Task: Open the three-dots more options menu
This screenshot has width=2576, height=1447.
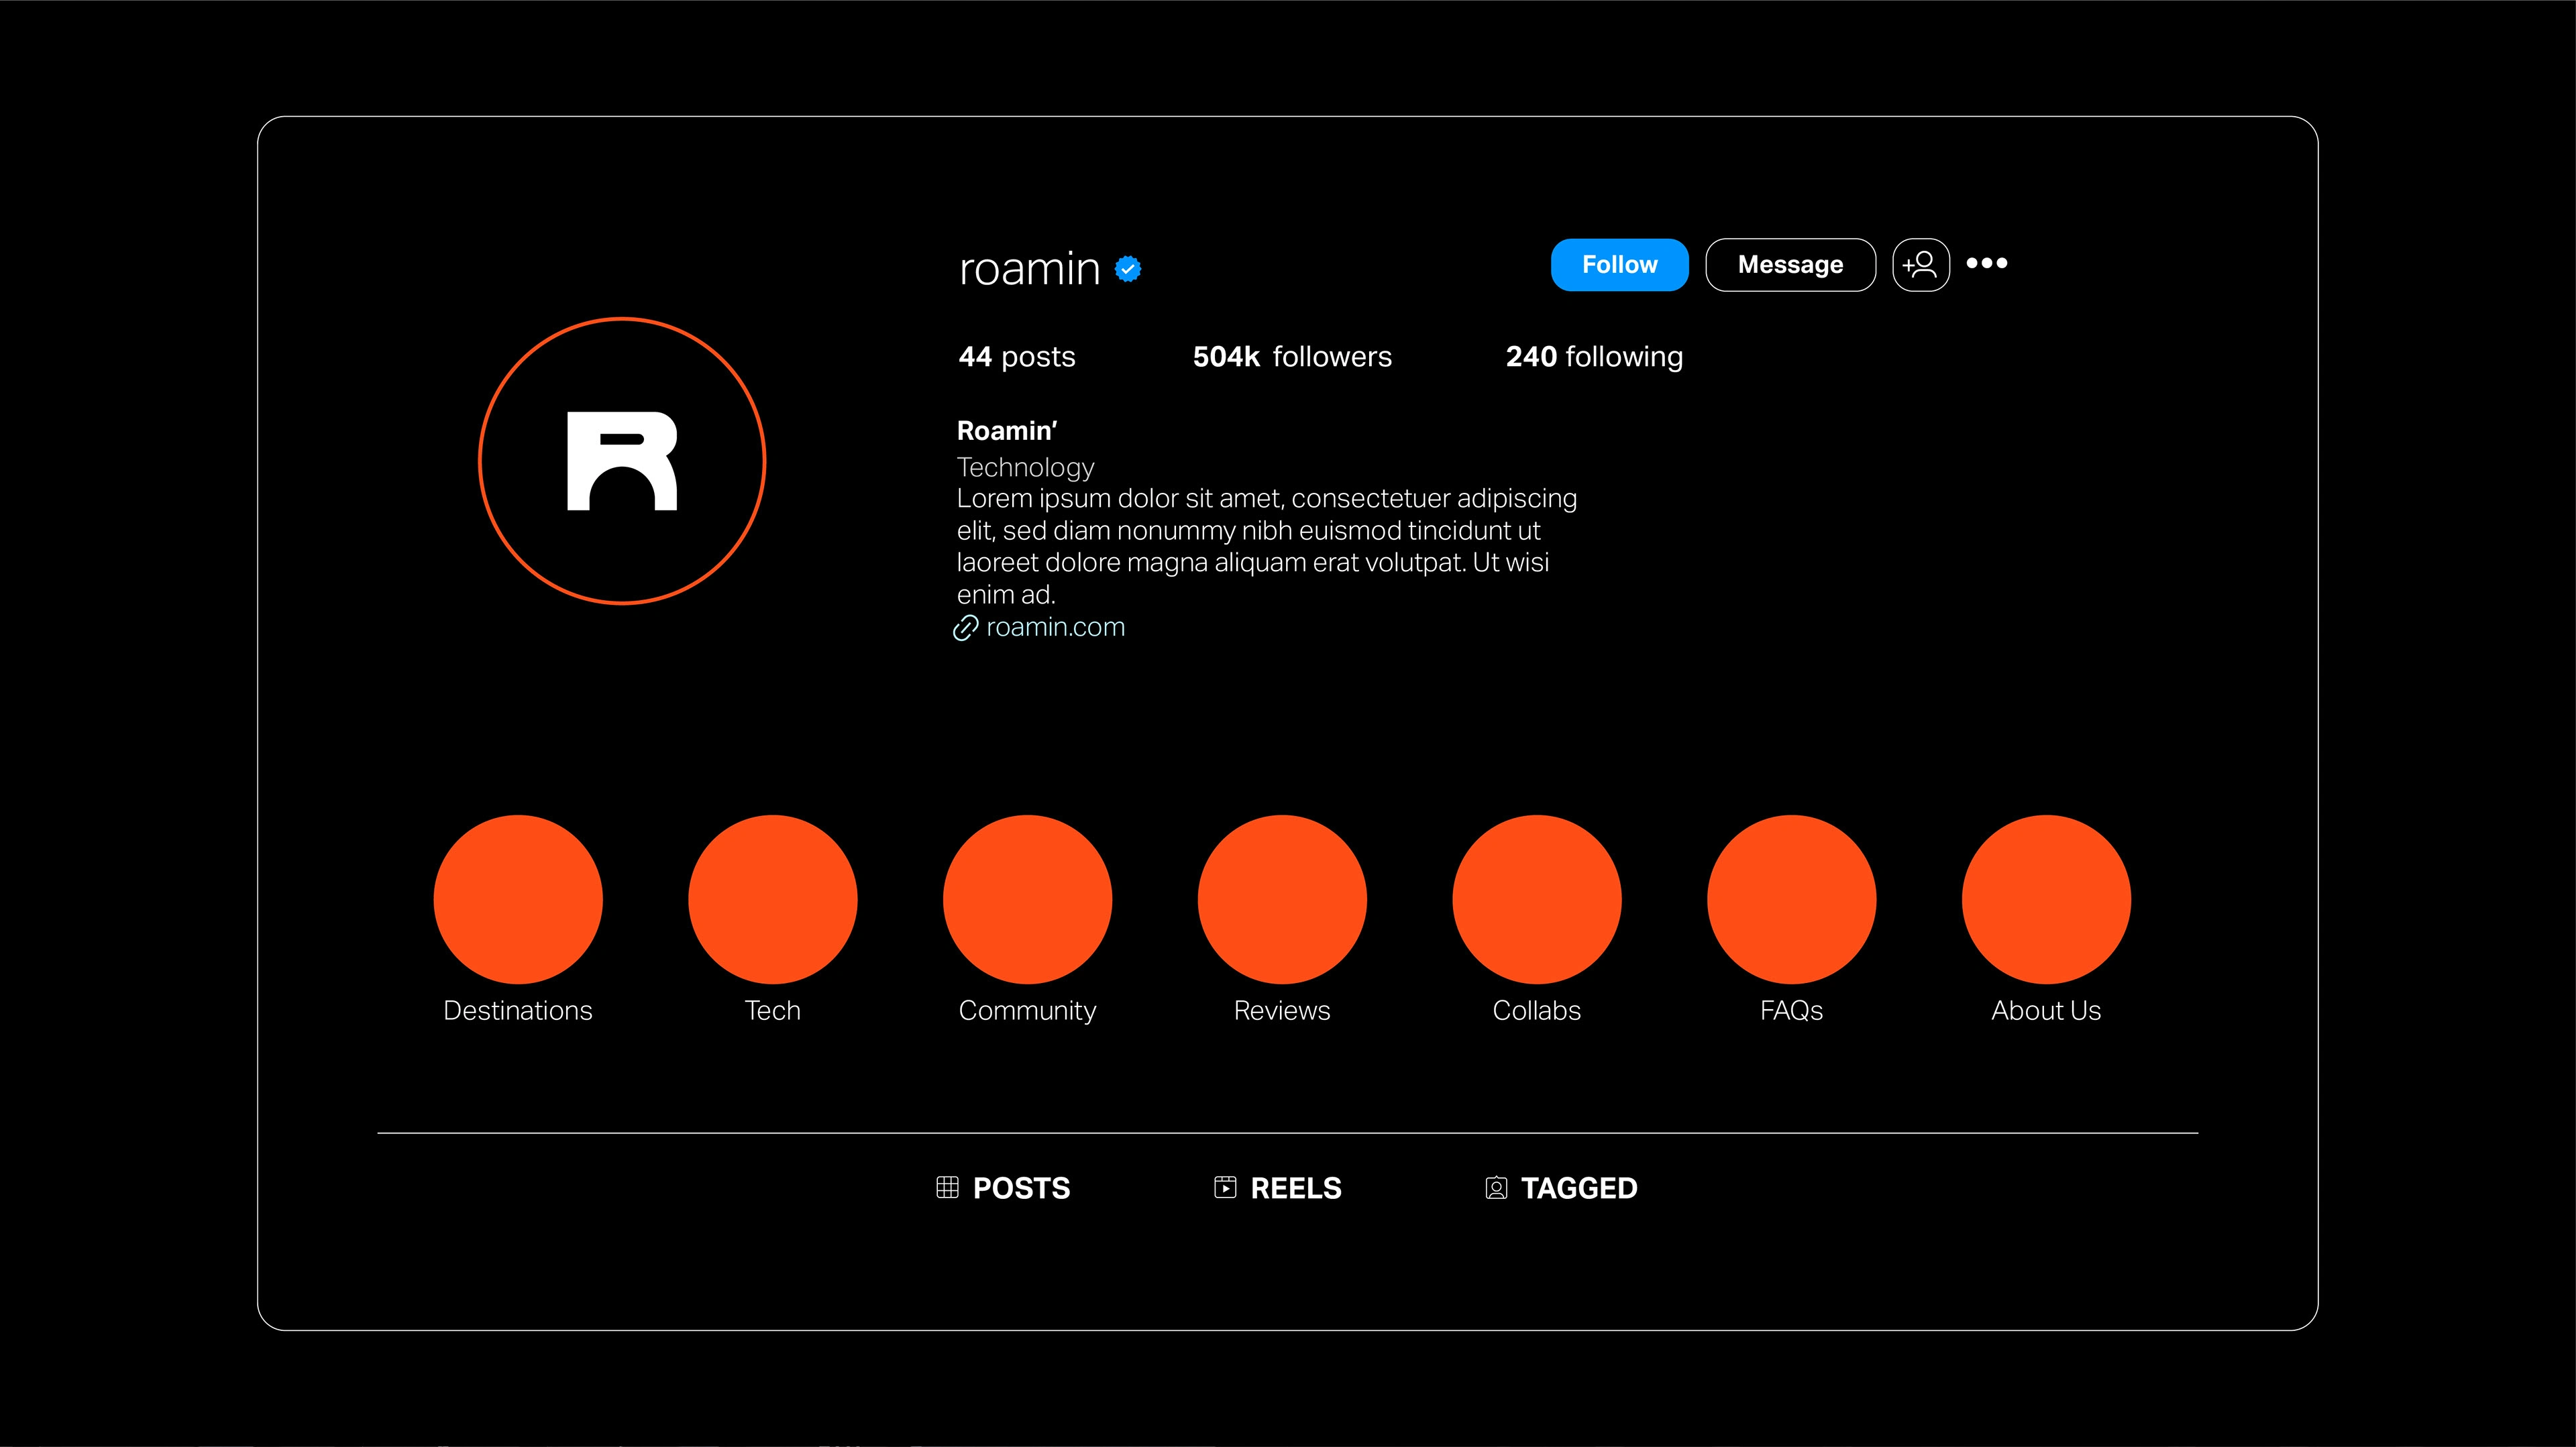Action: pyautogui.click(x=1986, y=263)
